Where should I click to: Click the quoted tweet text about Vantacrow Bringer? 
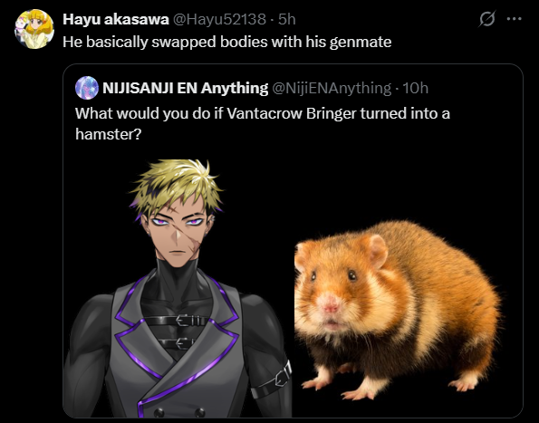263,123
